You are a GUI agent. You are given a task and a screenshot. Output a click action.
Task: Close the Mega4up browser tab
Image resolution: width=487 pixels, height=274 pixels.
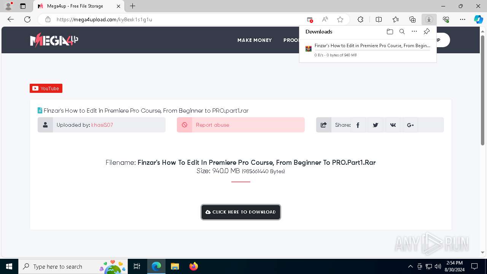[x=118, y=6]
